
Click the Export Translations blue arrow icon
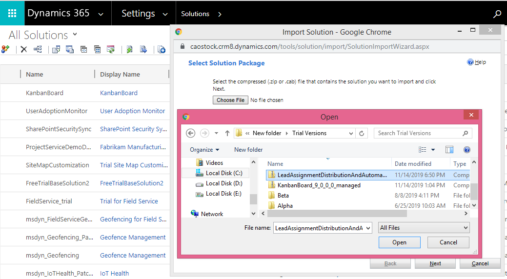tap(143, 49)
